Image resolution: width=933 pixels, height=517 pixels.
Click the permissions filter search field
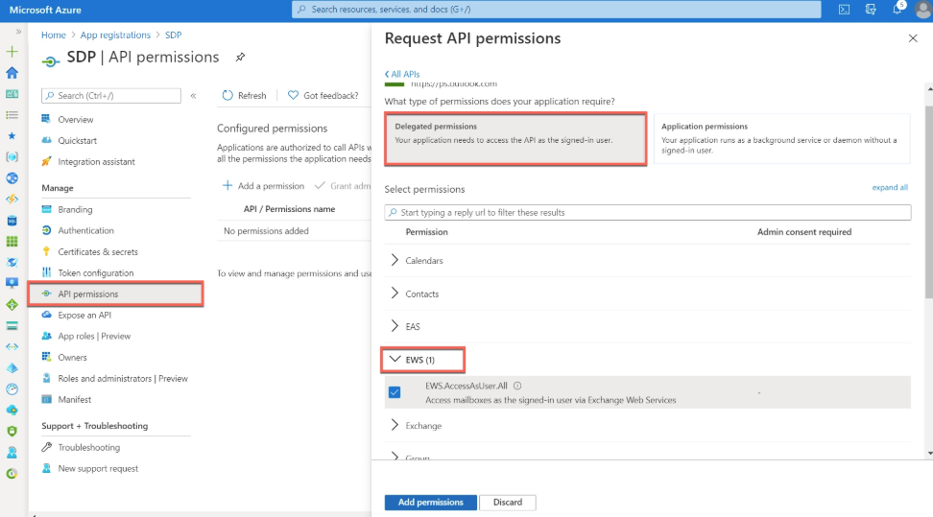point(648,212)
